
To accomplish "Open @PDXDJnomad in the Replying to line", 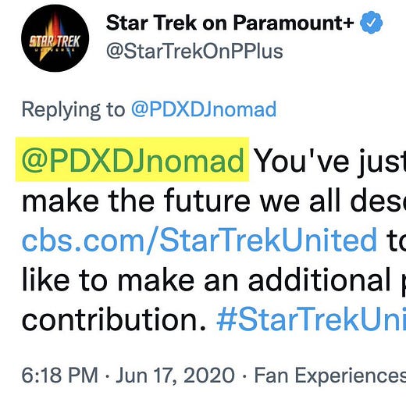I will (x=204, y=109).
